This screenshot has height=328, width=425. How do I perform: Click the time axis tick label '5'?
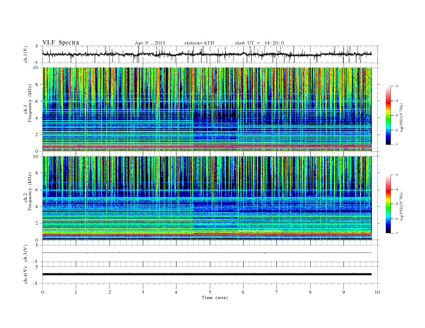click(x=210, y=292)
